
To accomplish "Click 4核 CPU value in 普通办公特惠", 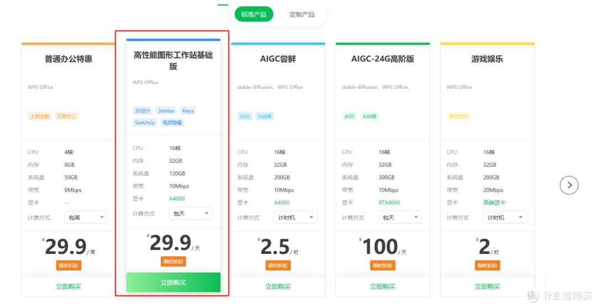I will (x=69, y=152).
